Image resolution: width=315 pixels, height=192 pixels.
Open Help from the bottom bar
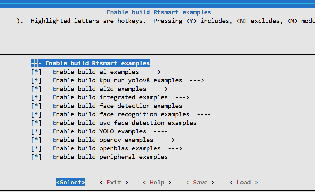(x=157, y=183)
